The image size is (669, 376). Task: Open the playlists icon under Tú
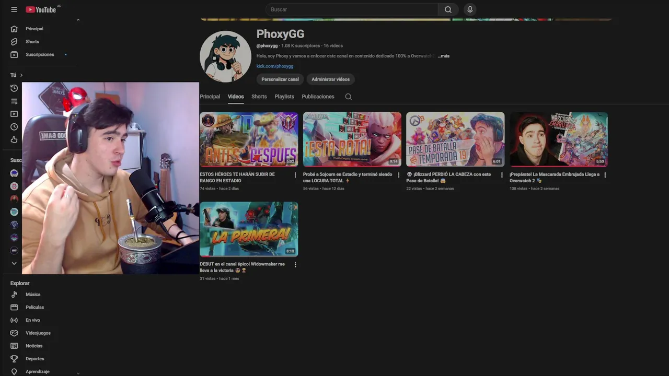tap(14, 101)
